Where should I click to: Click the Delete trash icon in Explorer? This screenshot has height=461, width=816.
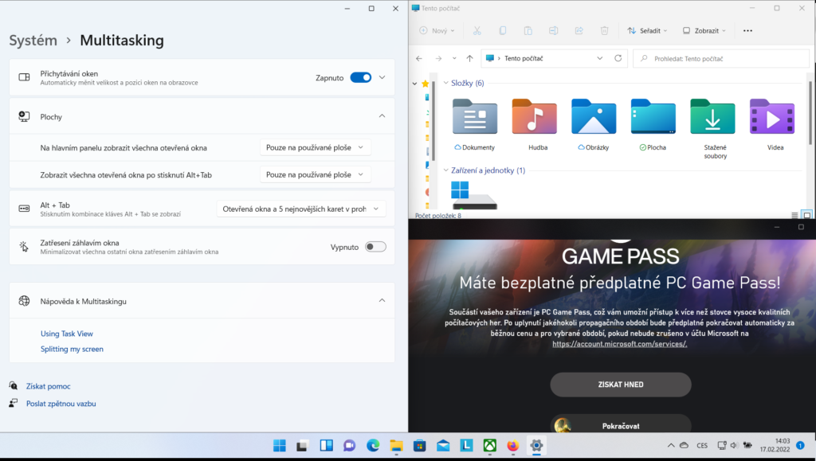[605, 31]
